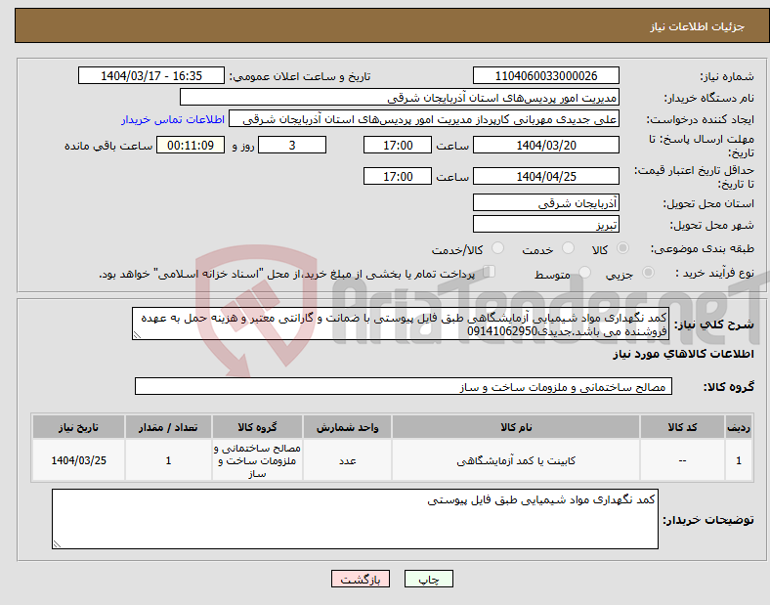Select the خدمت radio button
The width and height of the screenshot is (770, 605).
(x=568, y=248)
